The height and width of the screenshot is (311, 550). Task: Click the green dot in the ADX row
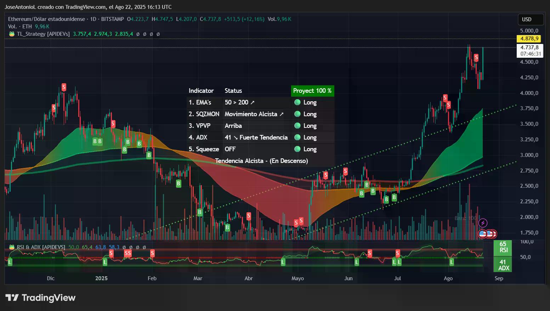pyautogui.click(x=297, y=137)
